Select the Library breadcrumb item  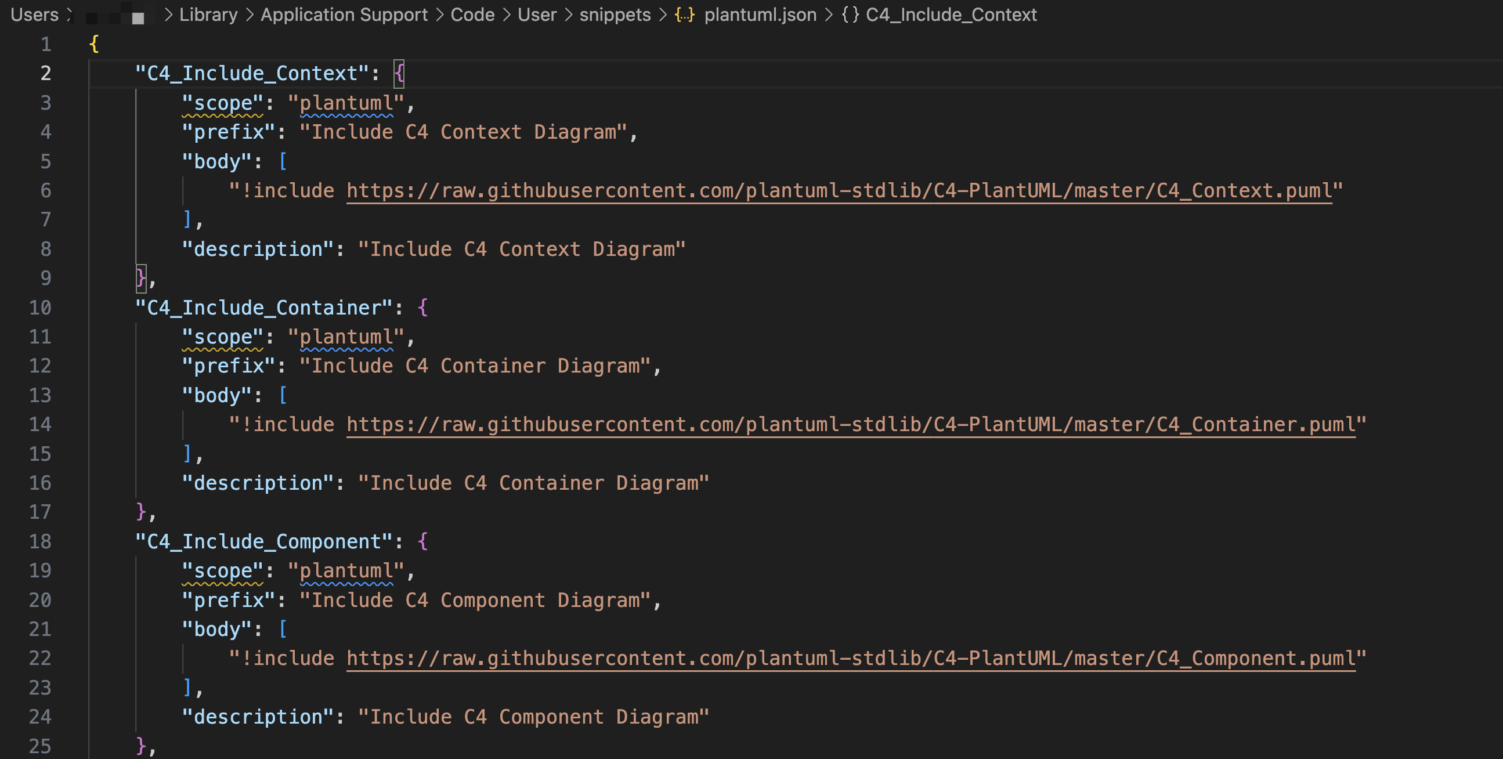point(208,15)
